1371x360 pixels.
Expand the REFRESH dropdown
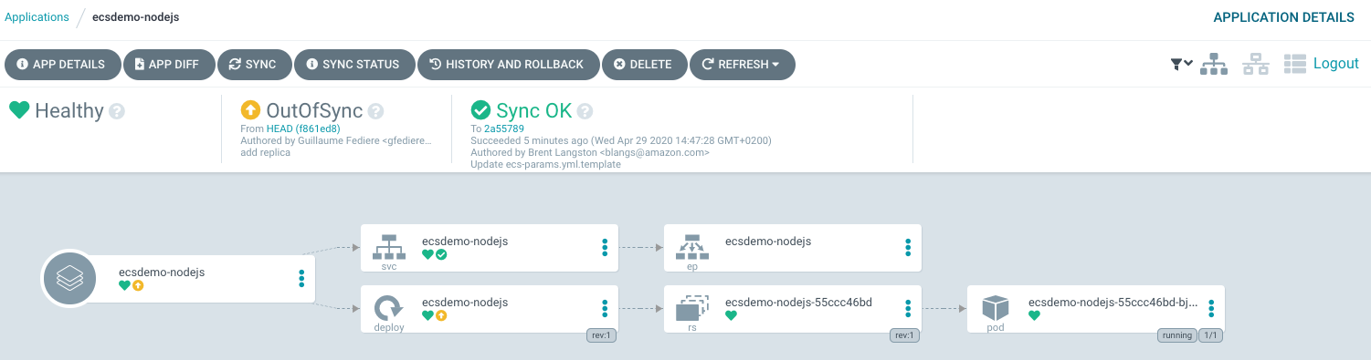[x=742, y=65]
